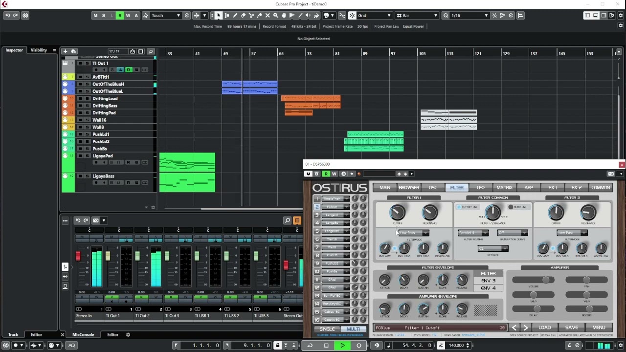Toggle global Mute M button in toolbar
Viewport: 626px width, 352px height.
click(x=95, y=15)
